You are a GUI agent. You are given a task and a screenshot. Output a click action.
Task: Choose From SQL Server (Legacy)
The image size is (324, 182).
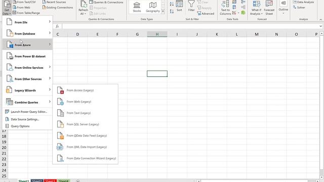[x=86, y=124]
